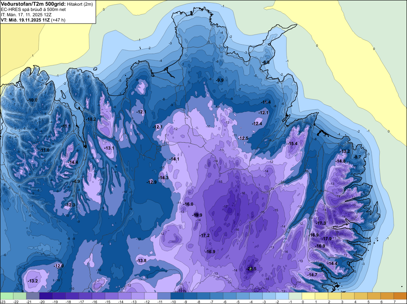Click the -17.2 temperature label

click(204, 235)
